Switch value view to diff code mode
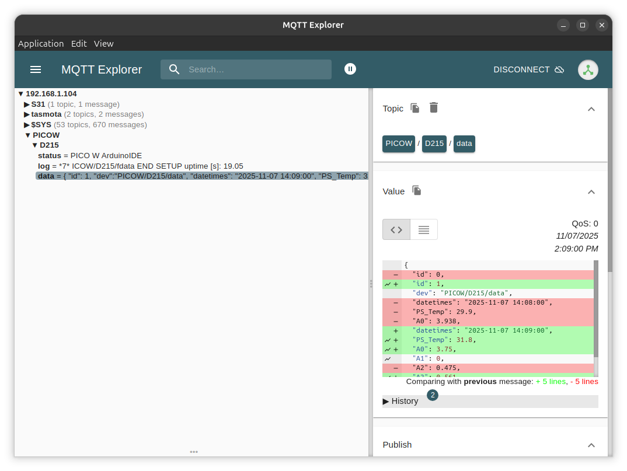This screenshot has height=471, width=627. point(396,229)
